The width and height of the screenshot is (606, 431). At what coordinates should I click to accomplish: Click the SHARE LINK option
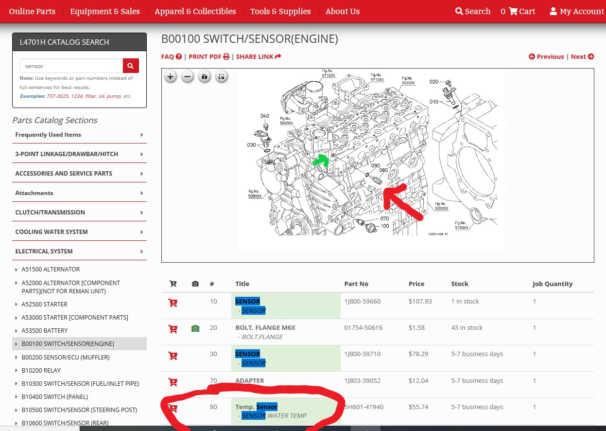pyautogui.click(x=259, y=56)
